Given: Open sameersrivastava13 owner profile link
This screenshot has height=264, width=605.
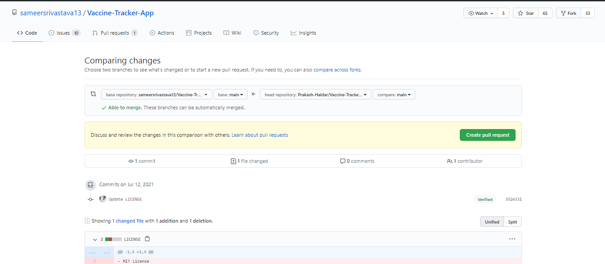Looking at the screenshot, I should point(51,13).
